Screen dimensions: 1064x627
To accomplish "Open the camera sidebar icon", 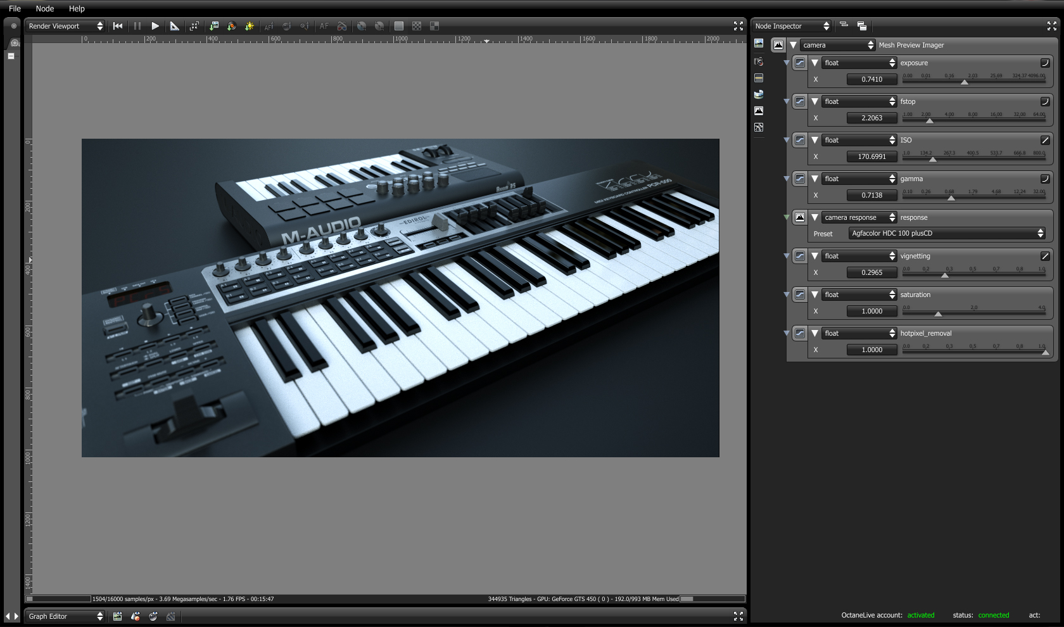I will tap(759, 61).
